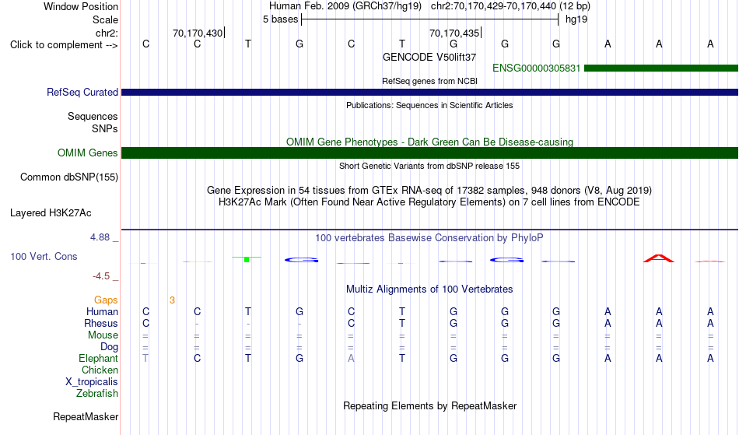Screen dimensions: 739x435
Task: Select the Human species row label
Action: (102, 312)
